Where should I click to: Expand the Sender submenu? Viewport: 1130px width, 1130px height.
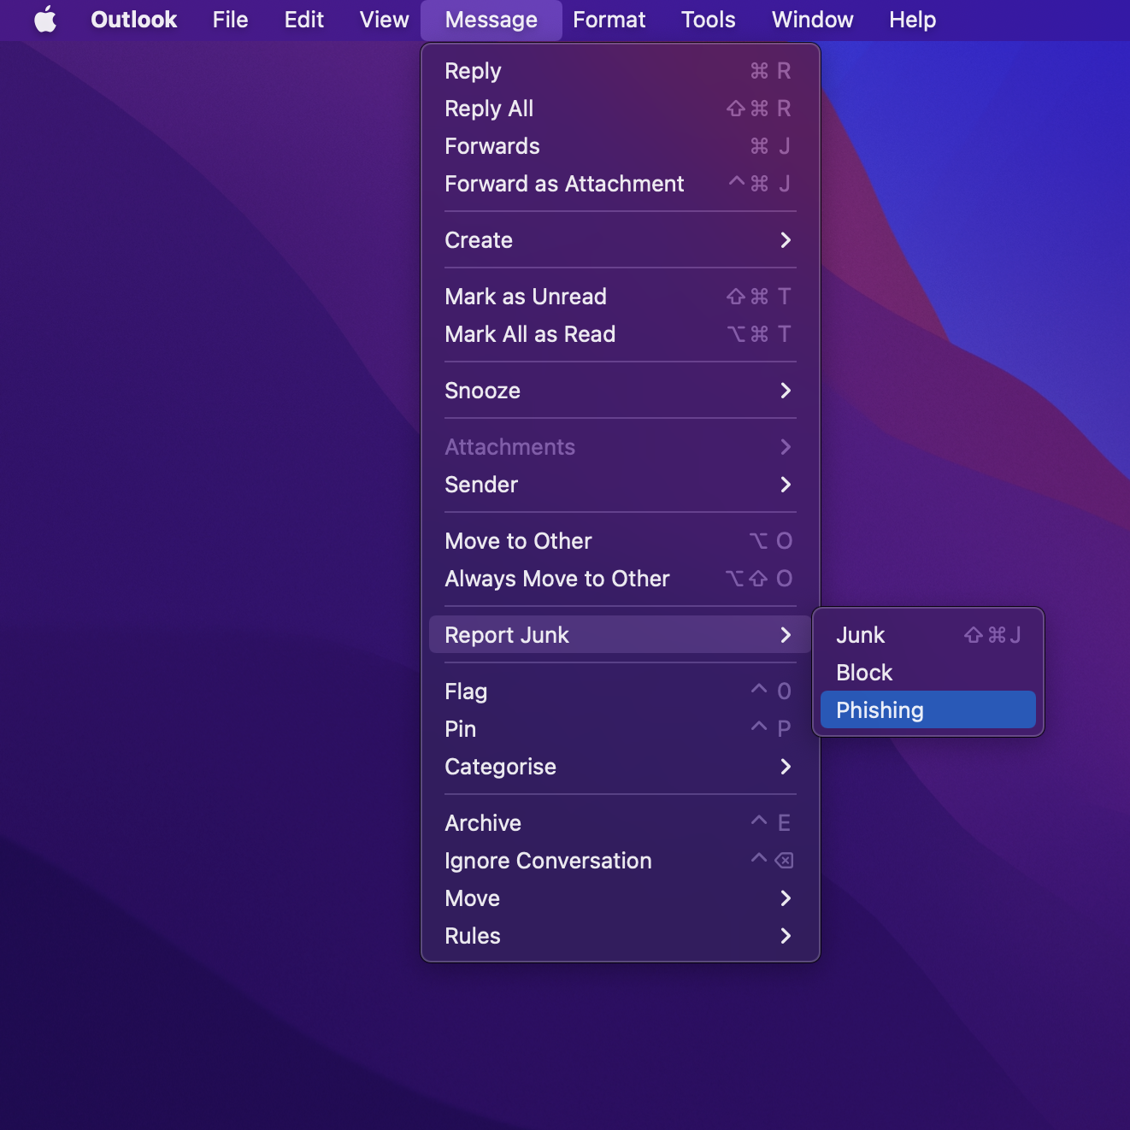click(621, 485)
